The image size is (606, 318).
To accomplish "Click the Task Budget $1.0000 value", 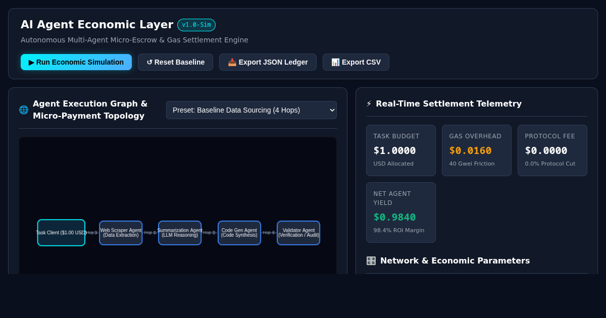I will [x=395, y=150].
